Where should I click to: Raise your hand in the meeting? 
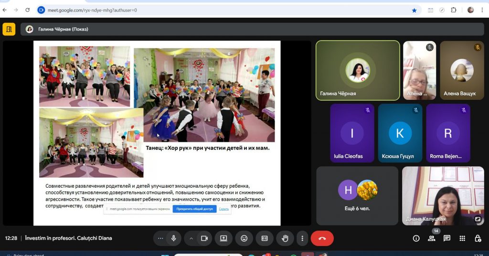click(285, 238)
